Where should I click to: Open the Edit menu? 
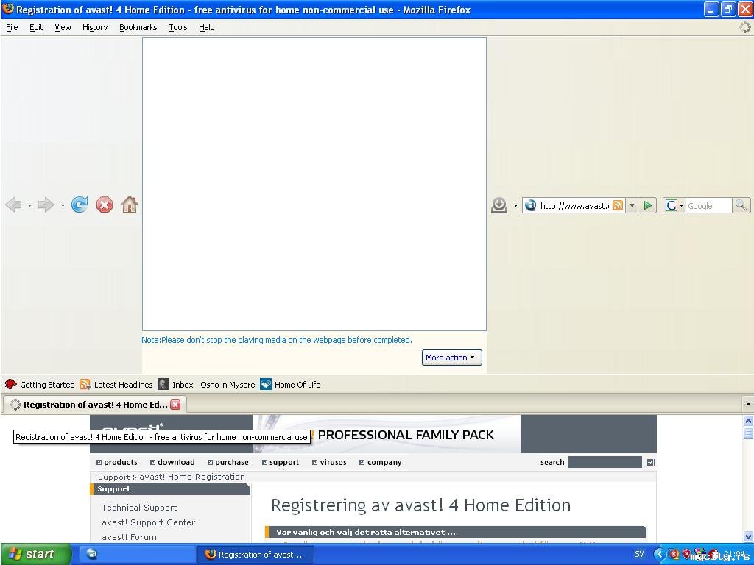36,27
